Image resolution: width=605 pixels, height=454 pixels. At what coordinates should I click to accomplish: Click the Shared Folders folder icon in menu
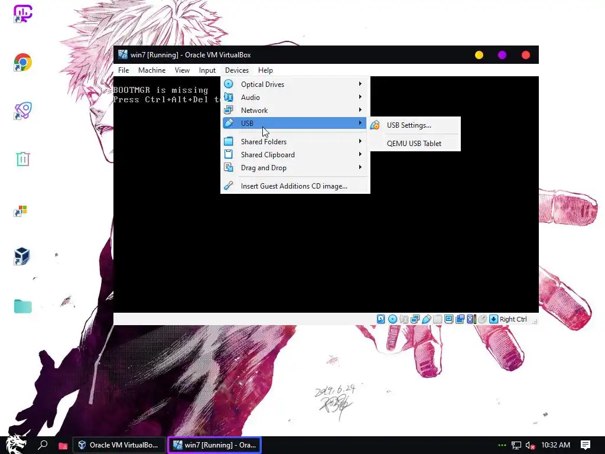[229, 141]
